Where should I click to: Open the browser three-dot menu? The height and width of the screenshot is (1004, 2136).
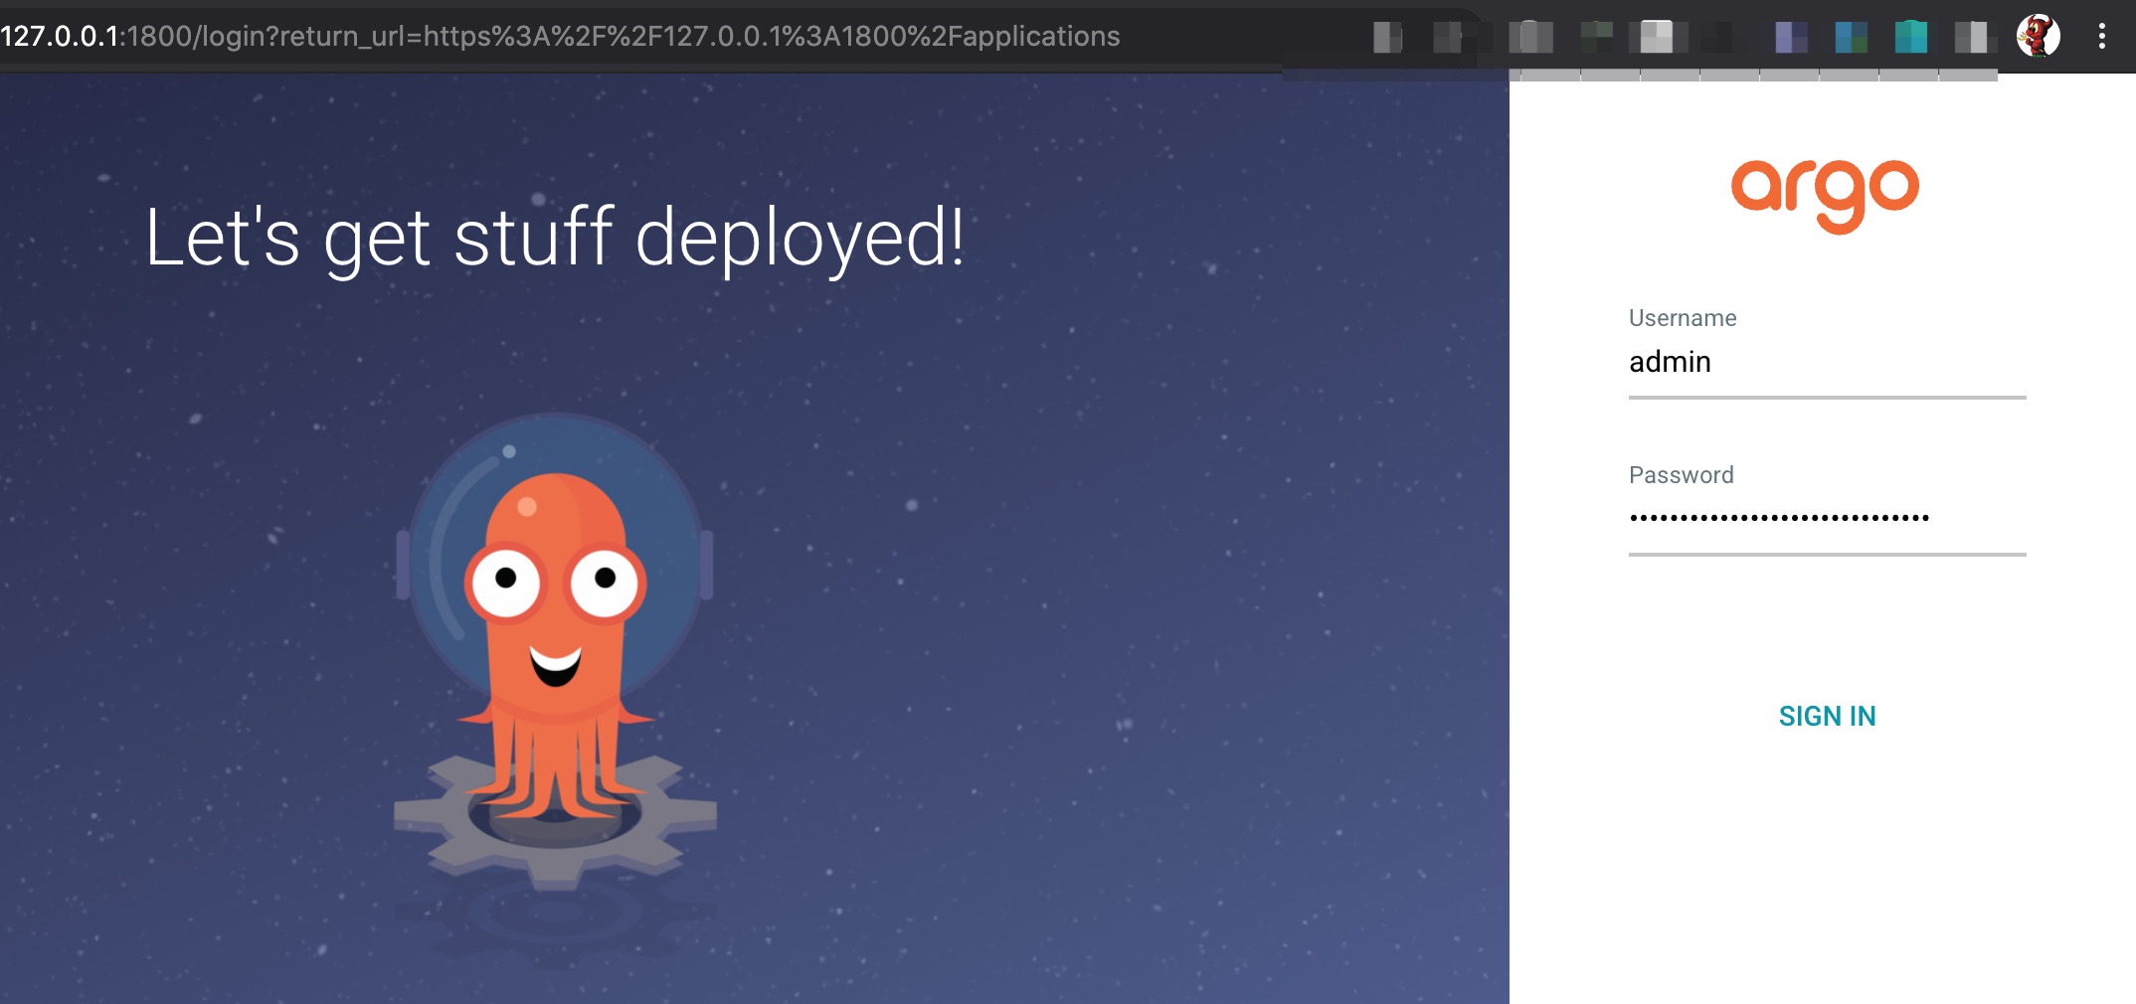2101,37
